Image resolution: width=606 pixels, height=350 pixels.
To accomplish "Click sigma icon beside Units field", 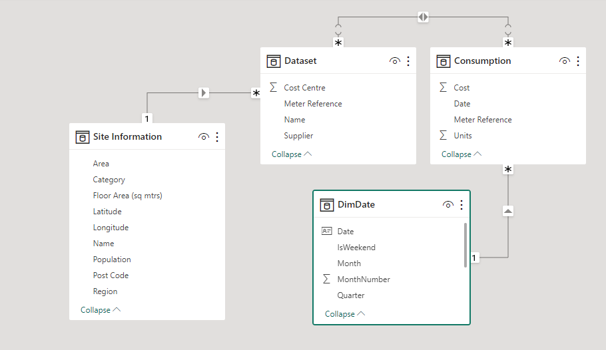I will 443,135.
